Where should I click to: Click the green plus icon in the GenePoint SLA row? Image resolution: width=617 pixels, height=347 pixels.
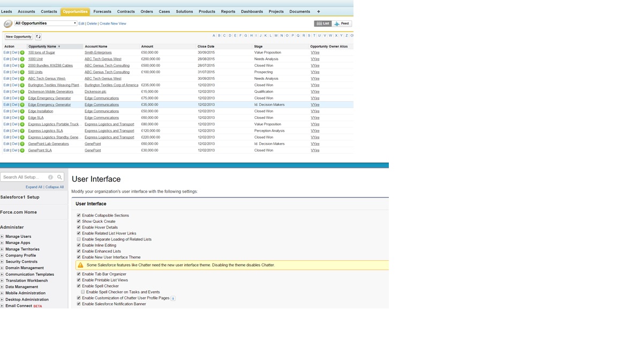pyautogui.click(x=22, y=150)
